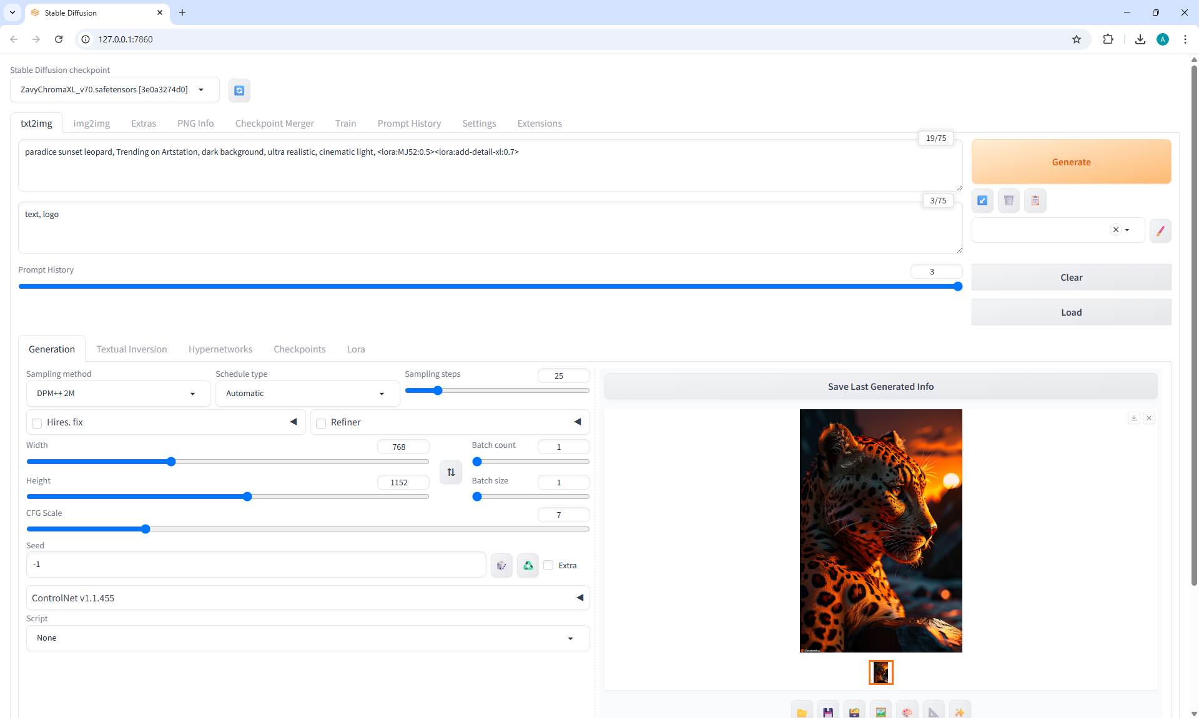Swap width and height with arrows icon
This screenshot has height=718, width=1199.
pyautogui.click(x=451, y=472)
